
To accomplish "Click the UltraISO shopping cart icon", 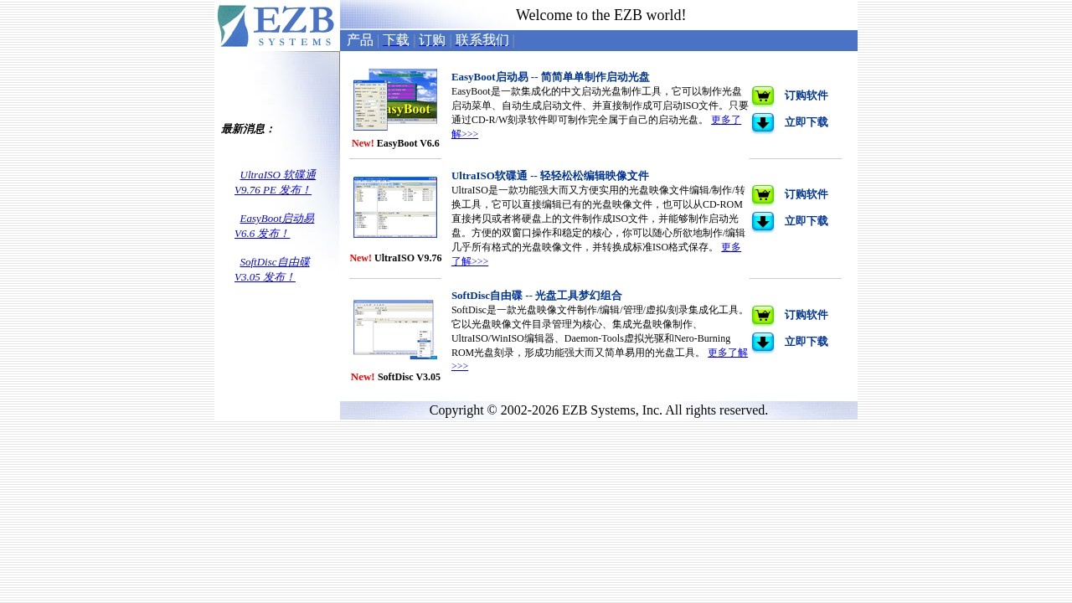I will coord(763,195).
